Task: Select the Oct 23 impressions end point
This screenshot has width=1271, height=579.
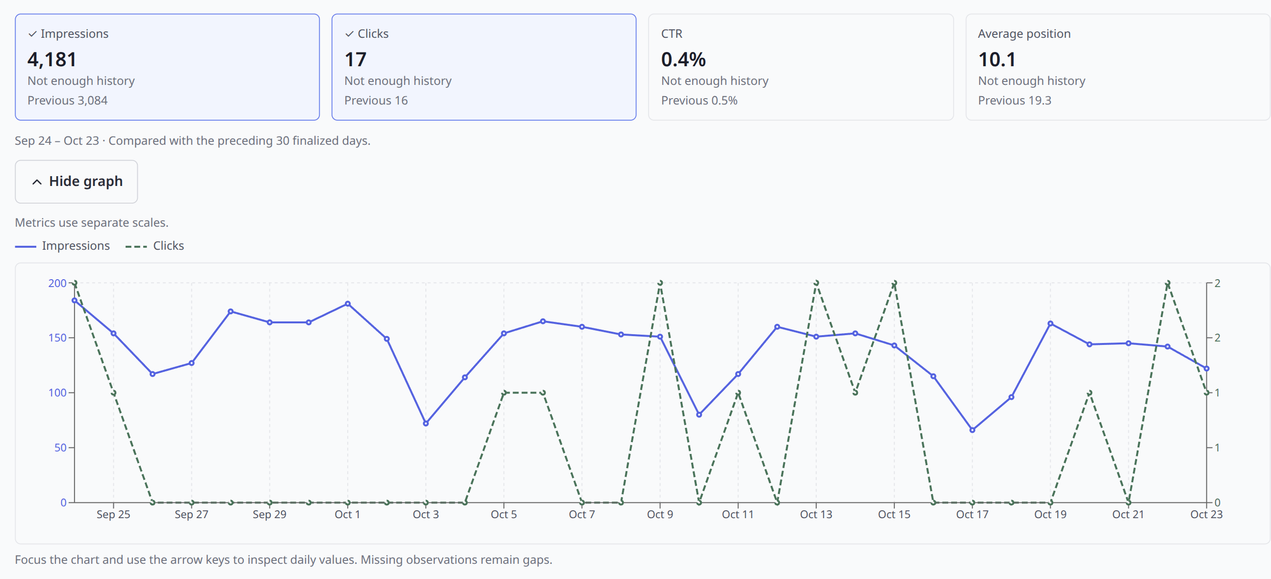Action: click(x=1207, y=368)
